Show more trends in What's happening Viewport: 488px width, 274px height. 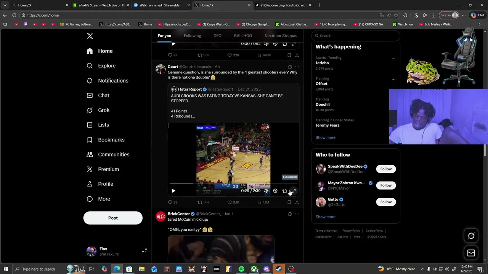[325, 137]
